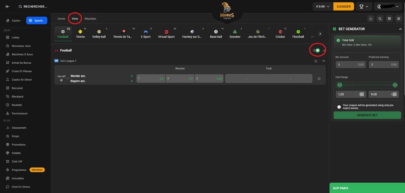405x193 pixels.
Task: Click the 1,55 minimum odd field
Action: 350,94
